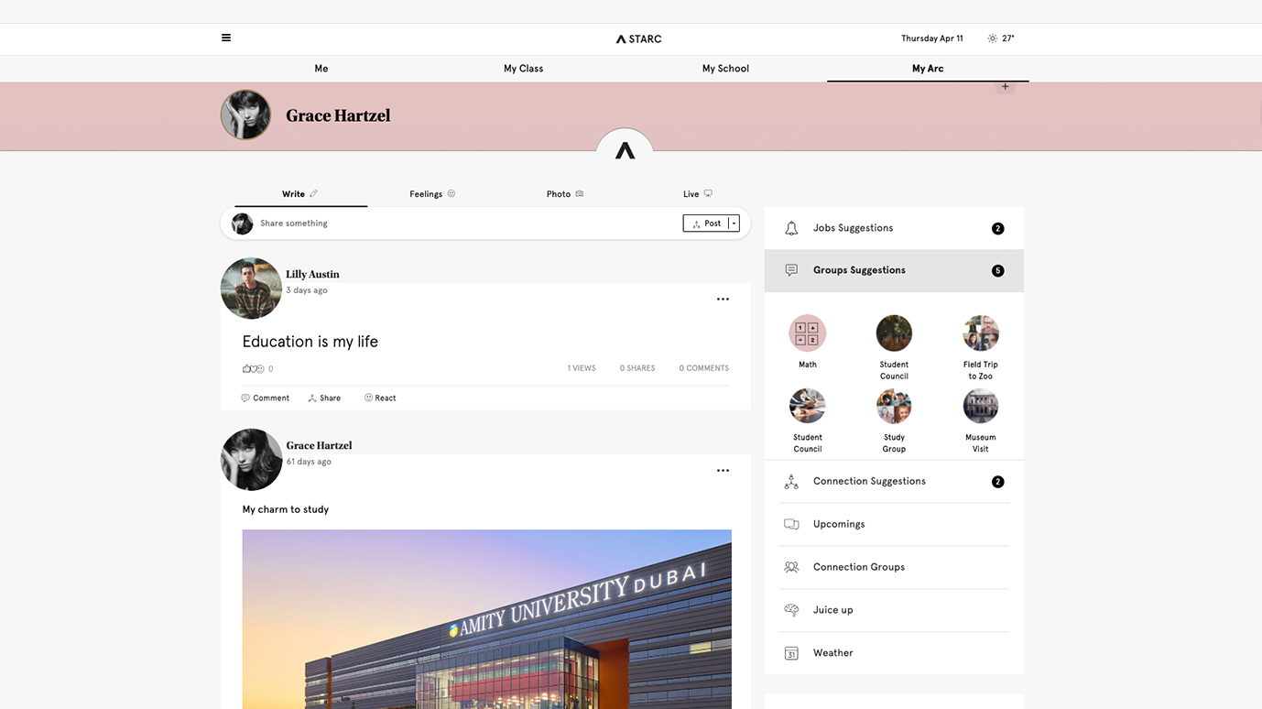Click the Connection Suggestions network icon
1262x709 pixels.
tap(791, 482)
